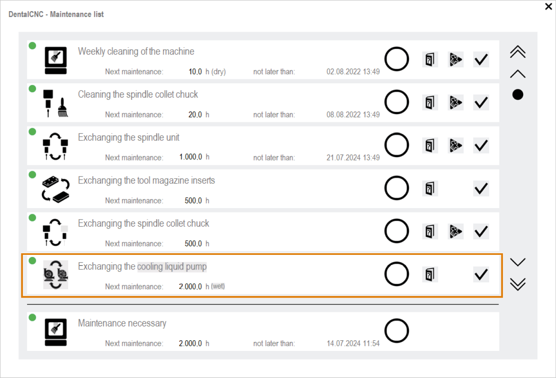Mark Exchanging the spindle unit as completed

[481, 146]
